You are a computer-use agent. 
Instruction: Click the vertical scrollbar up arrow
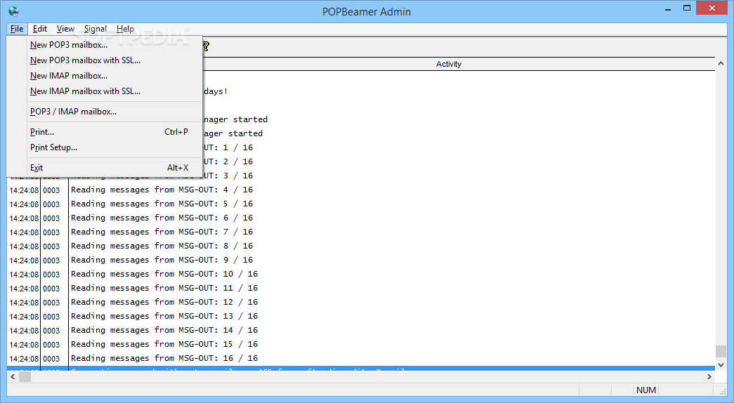click(721, 63)
